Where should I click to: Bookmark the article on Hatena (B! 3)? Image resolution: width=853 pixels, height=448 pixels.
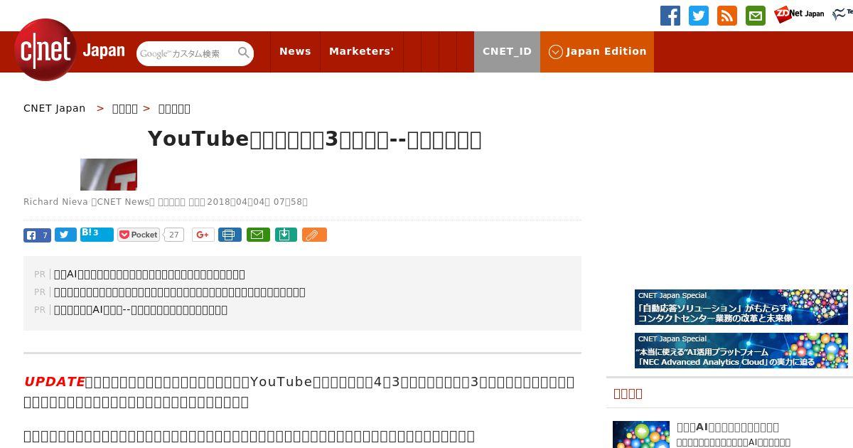(x=97, y=234)
